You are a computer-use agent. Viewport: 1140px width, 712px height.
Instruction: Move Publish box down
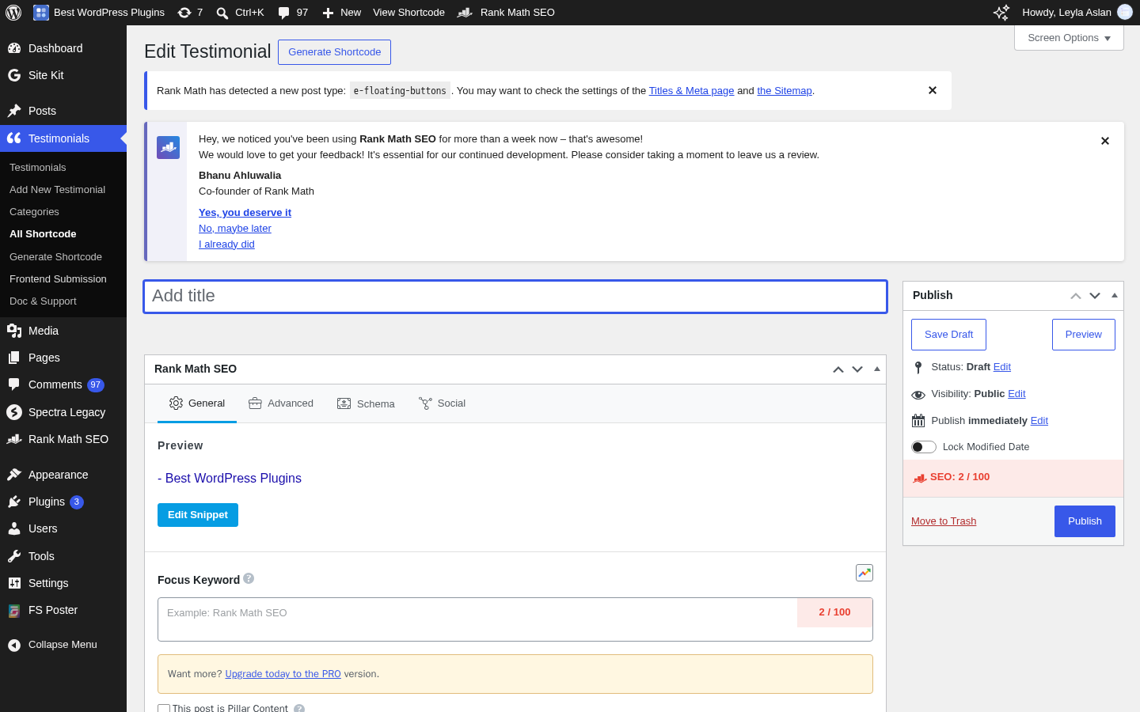point(1095,296)
